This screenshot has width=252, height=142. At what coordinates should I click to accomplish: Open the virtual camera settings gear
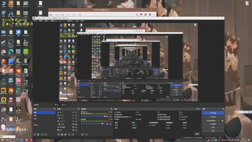222,121
